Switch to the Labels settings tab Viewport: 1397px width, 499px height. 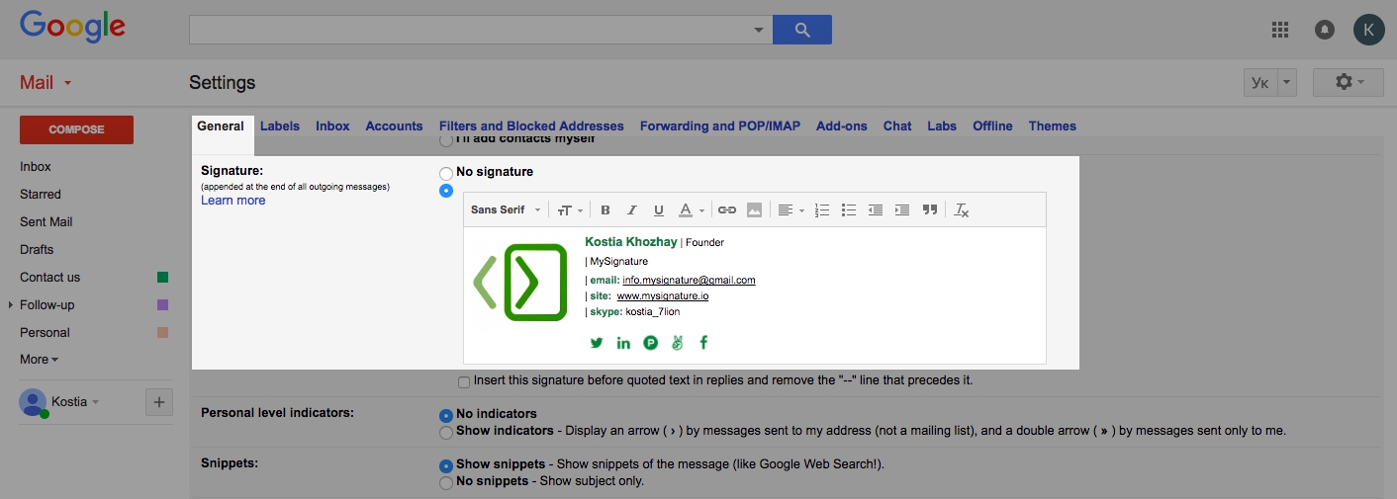click(280, 126)
